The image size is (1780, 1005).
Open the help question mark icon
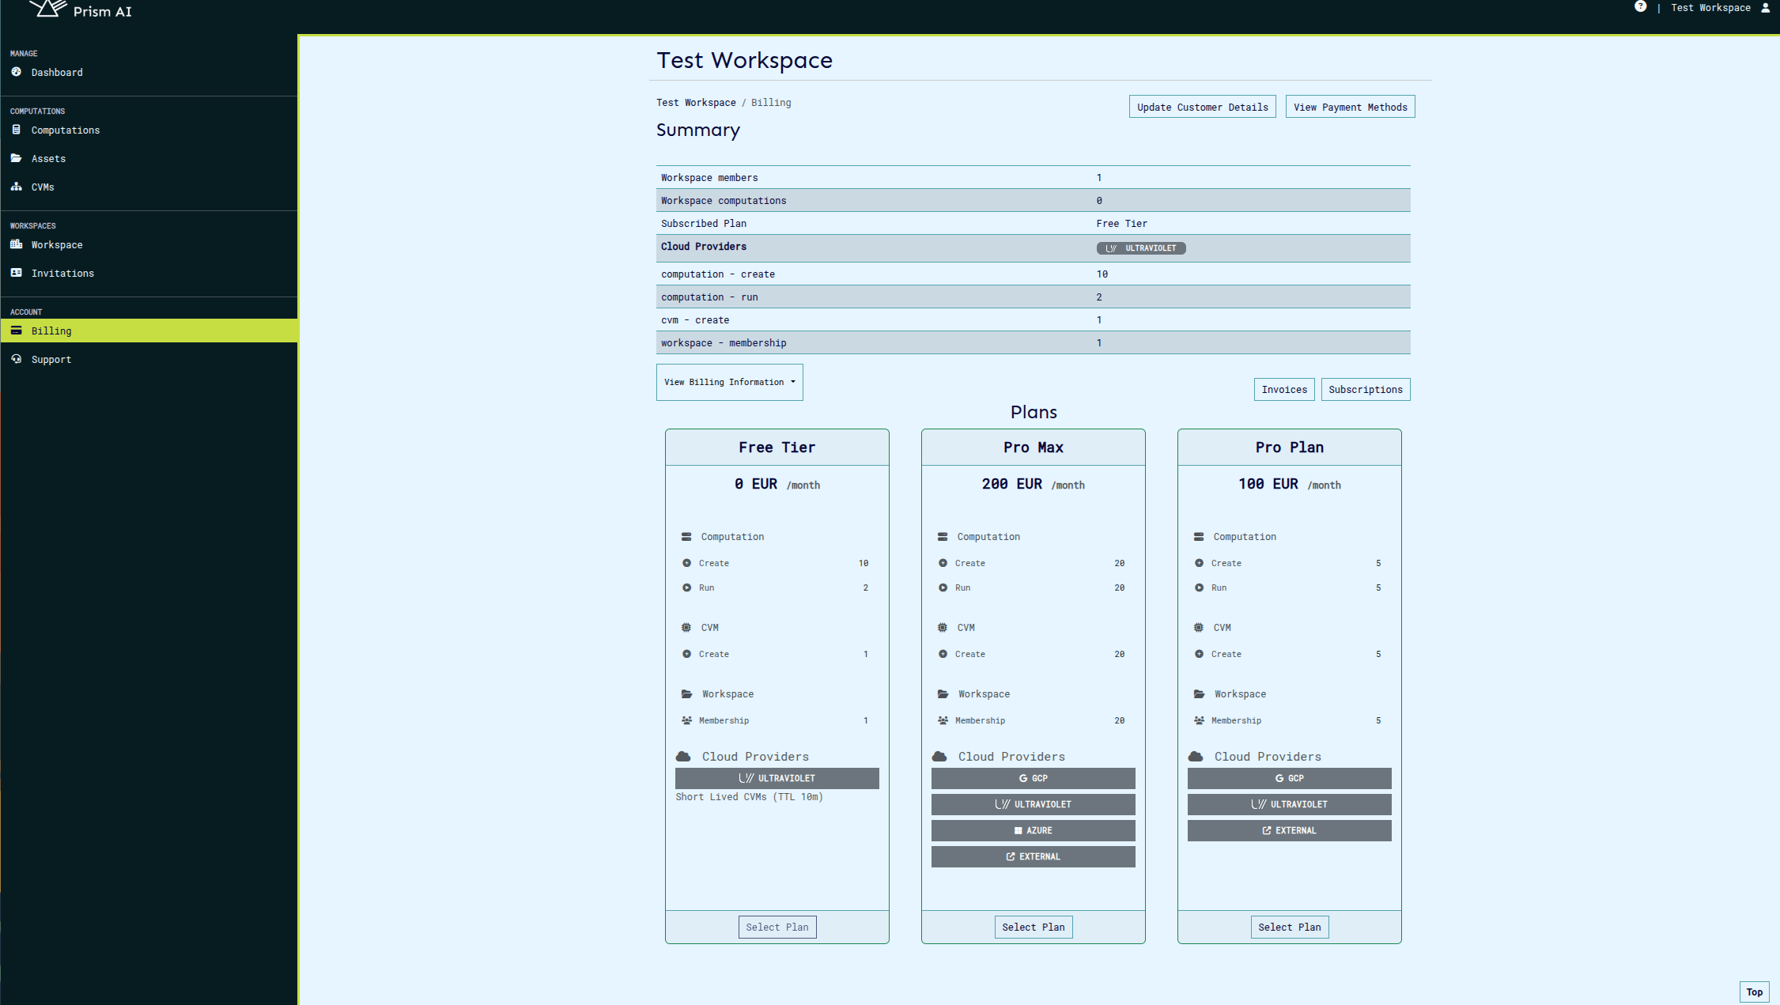1640,6
